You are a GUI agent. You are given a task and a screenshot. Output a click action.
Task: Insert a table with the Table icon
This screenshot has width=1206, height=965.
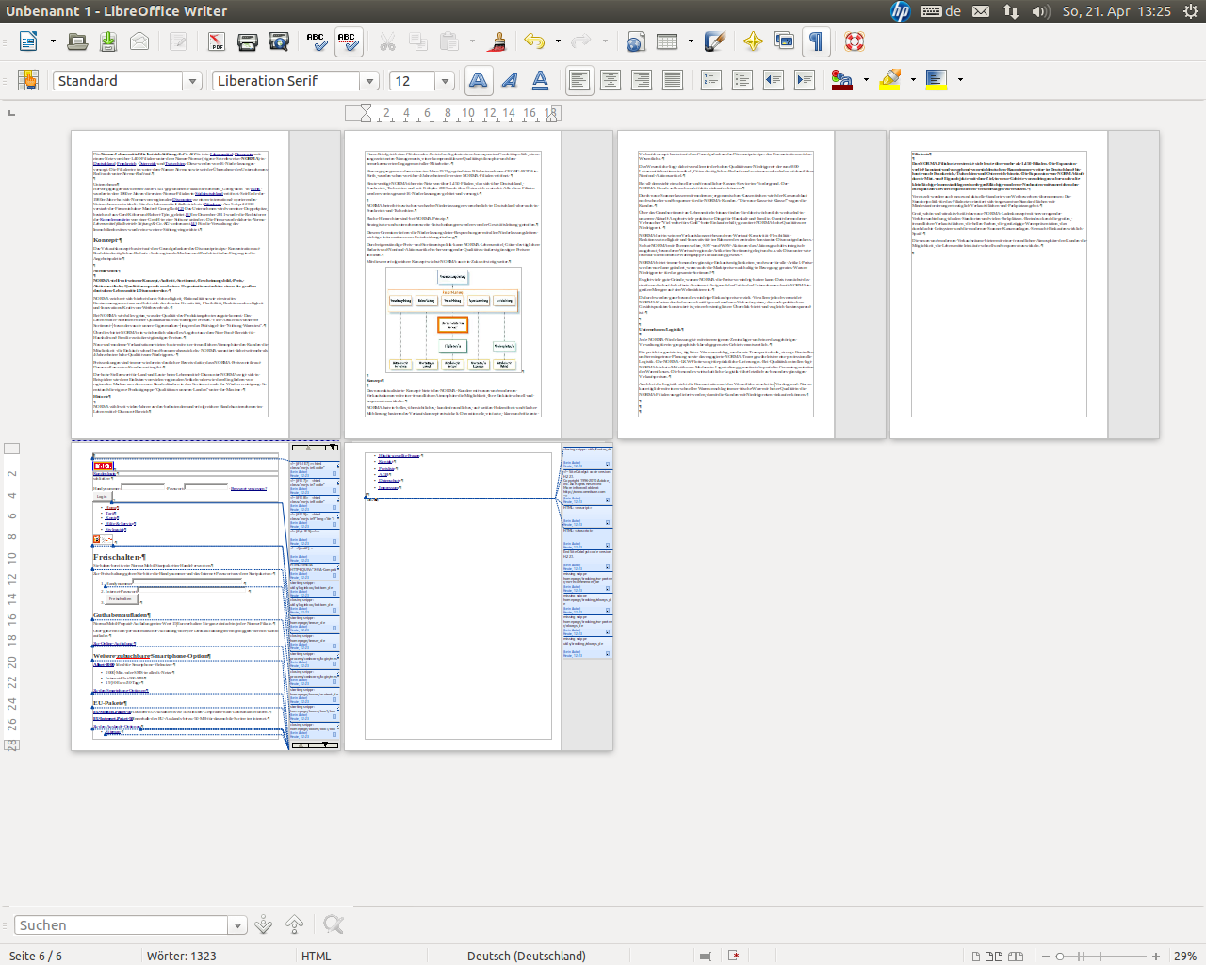pos(667,41)
